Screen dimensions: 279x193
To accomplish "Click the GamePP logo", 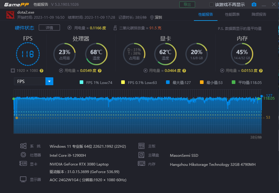I will (16, 5).
